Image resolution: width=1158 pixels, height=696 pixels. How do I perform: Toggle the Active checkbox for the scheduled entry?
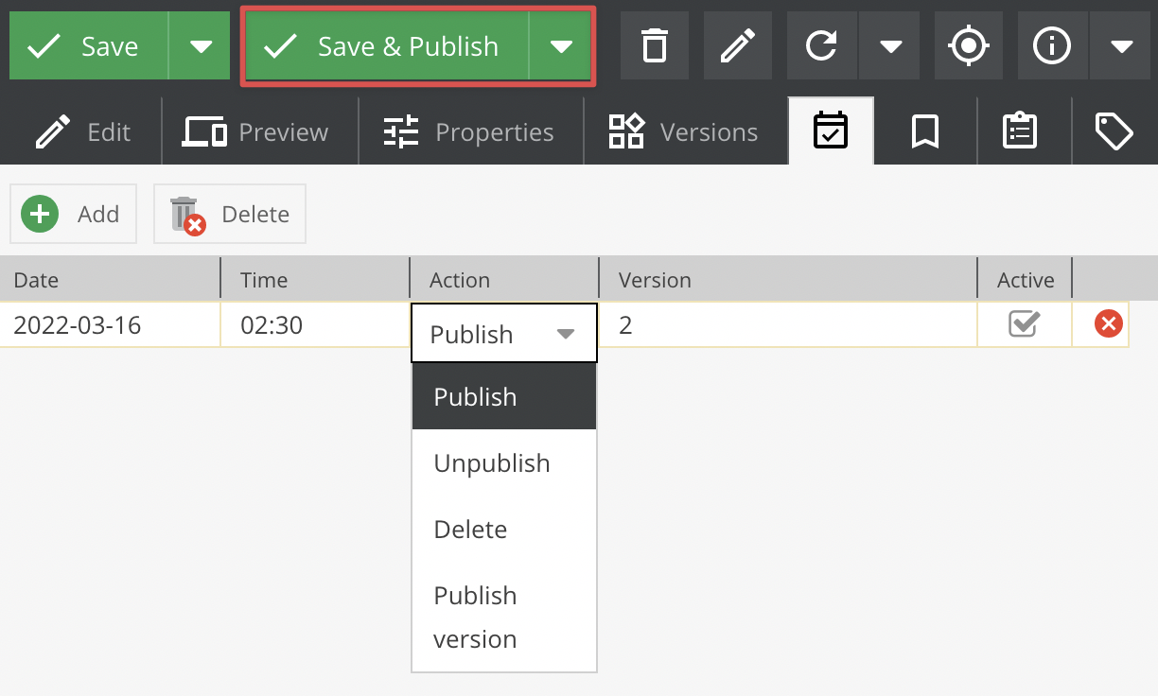pos(1025,324)
